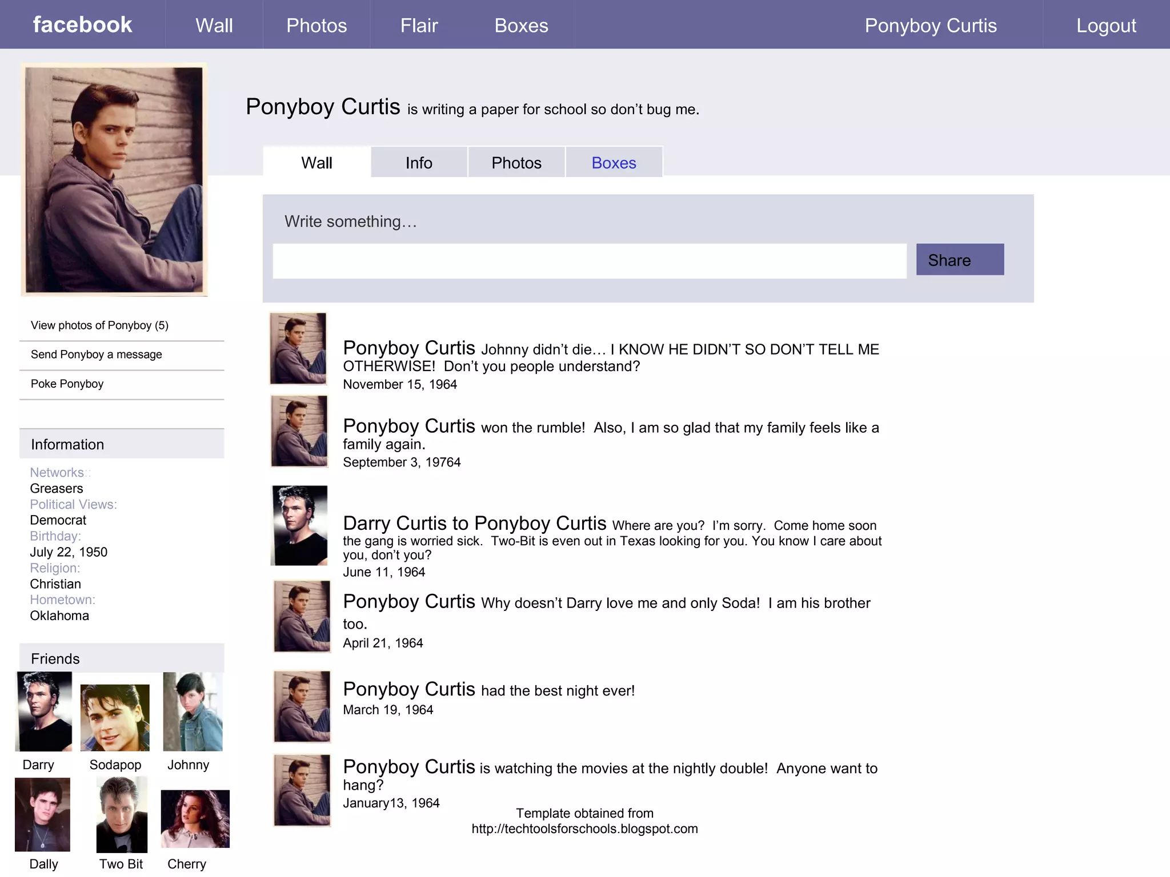The width and height of the screenshot is (1170, 877).
Task: Open Two Bit's friend thumbnail photo
Action: [x=122, y=815]
